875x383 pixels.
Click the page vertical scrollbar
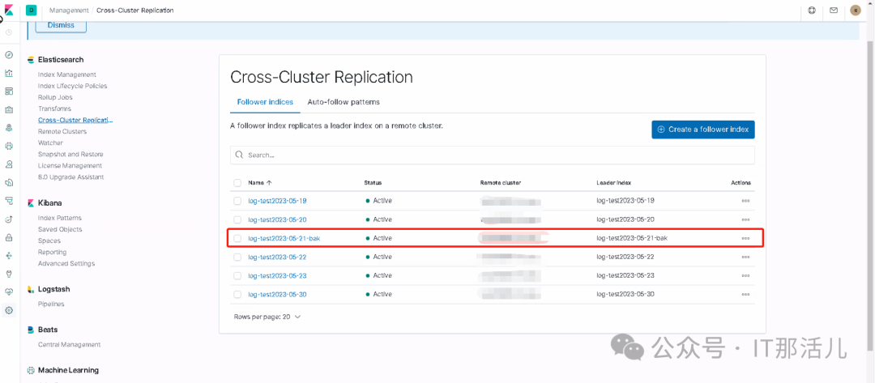pyautogui.click(x=870, y=195)
